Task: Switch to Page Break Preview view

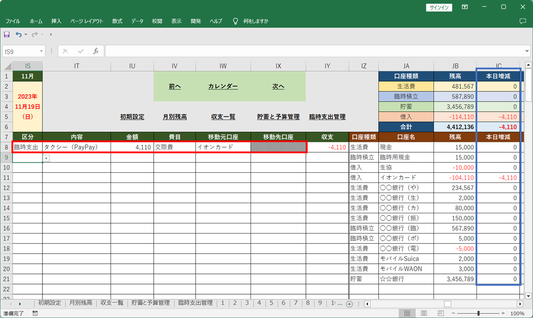Action: point(440,313)
